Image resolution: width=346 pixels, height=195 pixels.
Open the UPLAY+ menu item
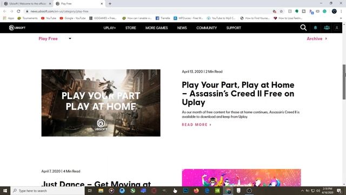110,28
